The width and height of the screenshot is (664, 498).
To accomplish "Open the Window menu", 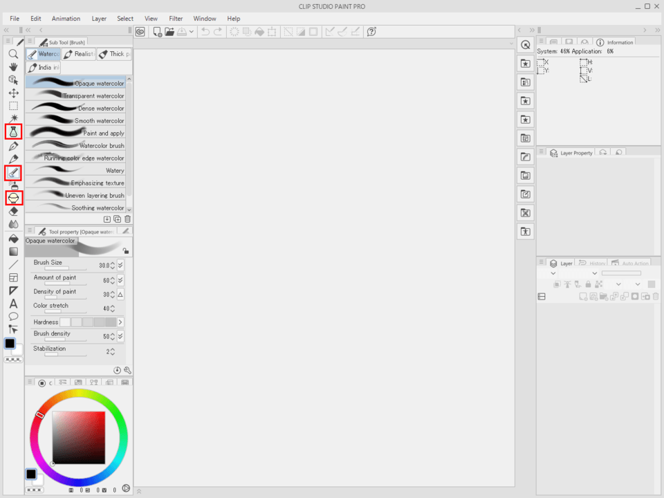I will [205, 19].
